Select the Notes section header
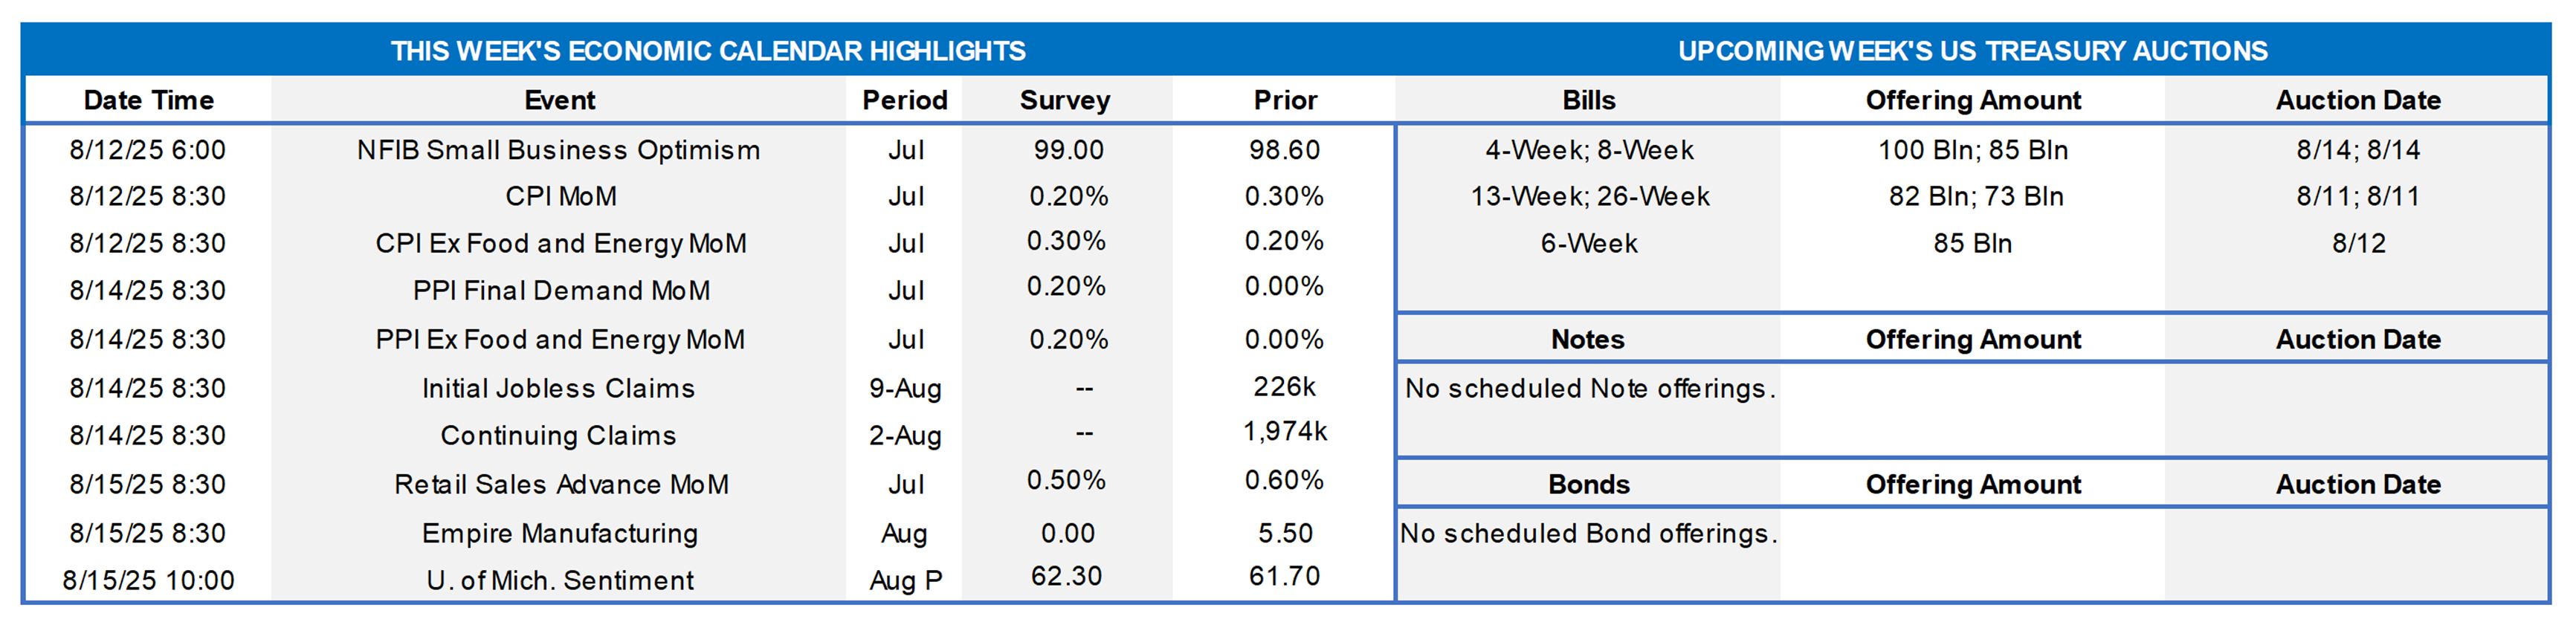Screen dimensions: 2576x628 1587,339
